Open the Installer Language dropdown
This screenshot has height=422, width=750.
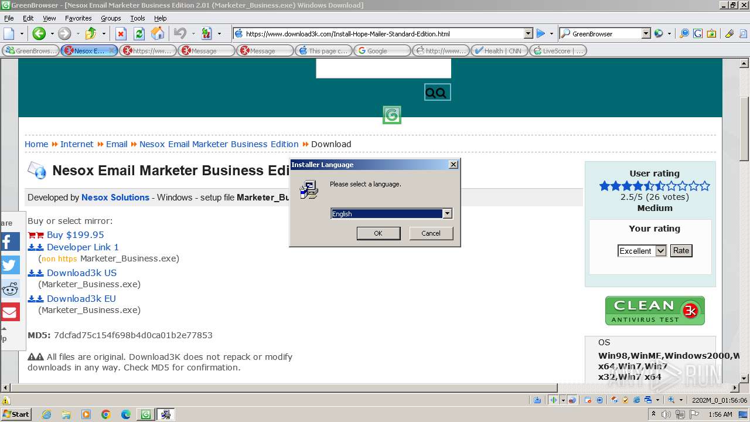tap(447, 214)
